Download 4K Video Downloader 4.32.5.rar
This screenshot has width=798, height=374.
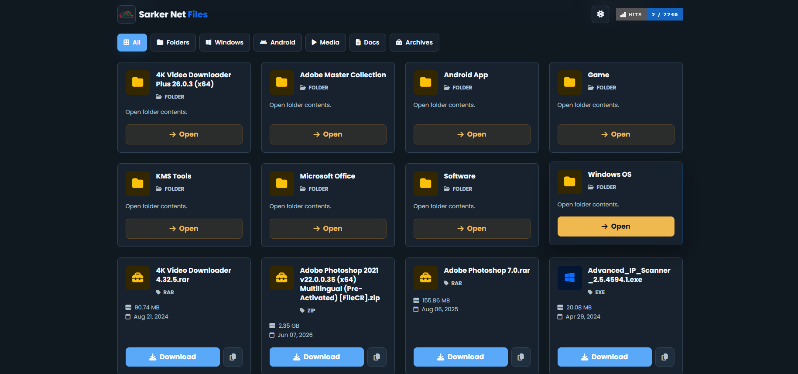click(173, 357)
